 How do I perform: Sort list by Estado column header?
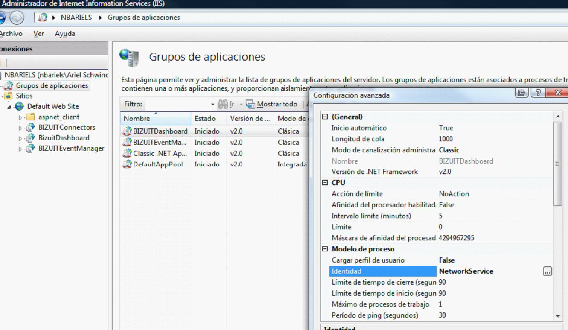pos(209,119)
